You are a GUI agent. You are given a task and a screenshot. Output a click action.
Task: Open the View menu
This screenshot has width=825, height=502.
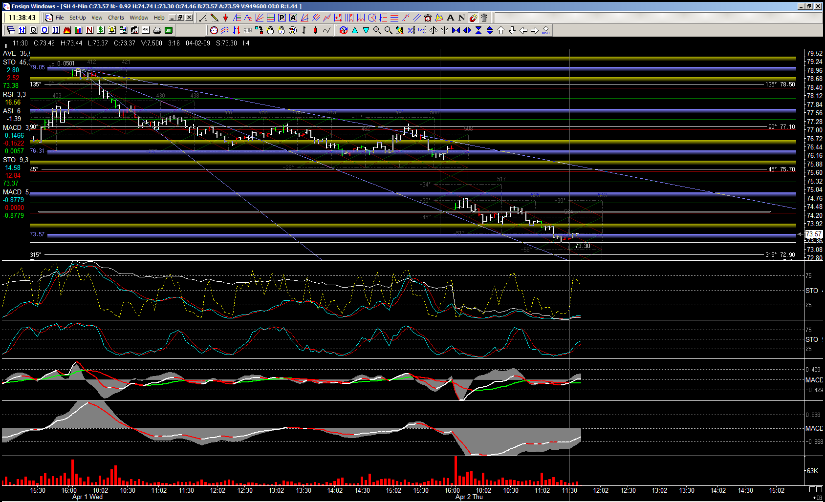tap(97, 18)
